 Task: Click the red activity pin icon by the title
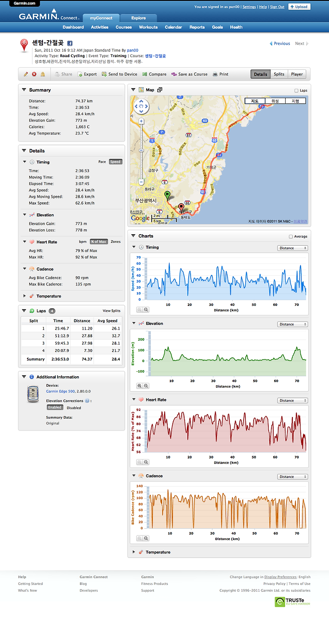click(24, 46)
